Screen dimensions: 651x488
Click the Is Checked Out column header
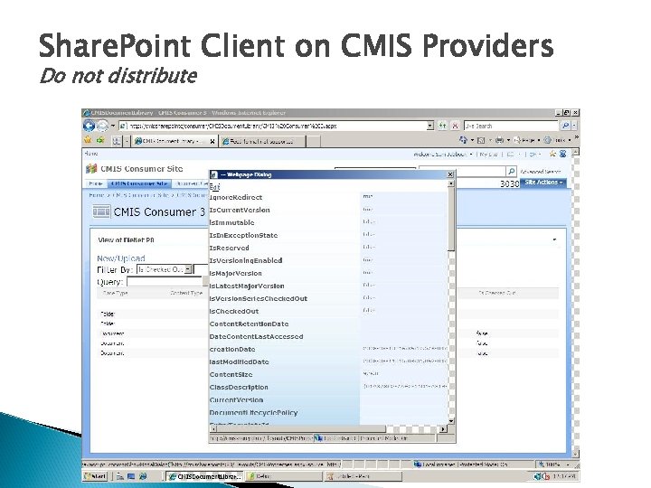click(497, 293)
